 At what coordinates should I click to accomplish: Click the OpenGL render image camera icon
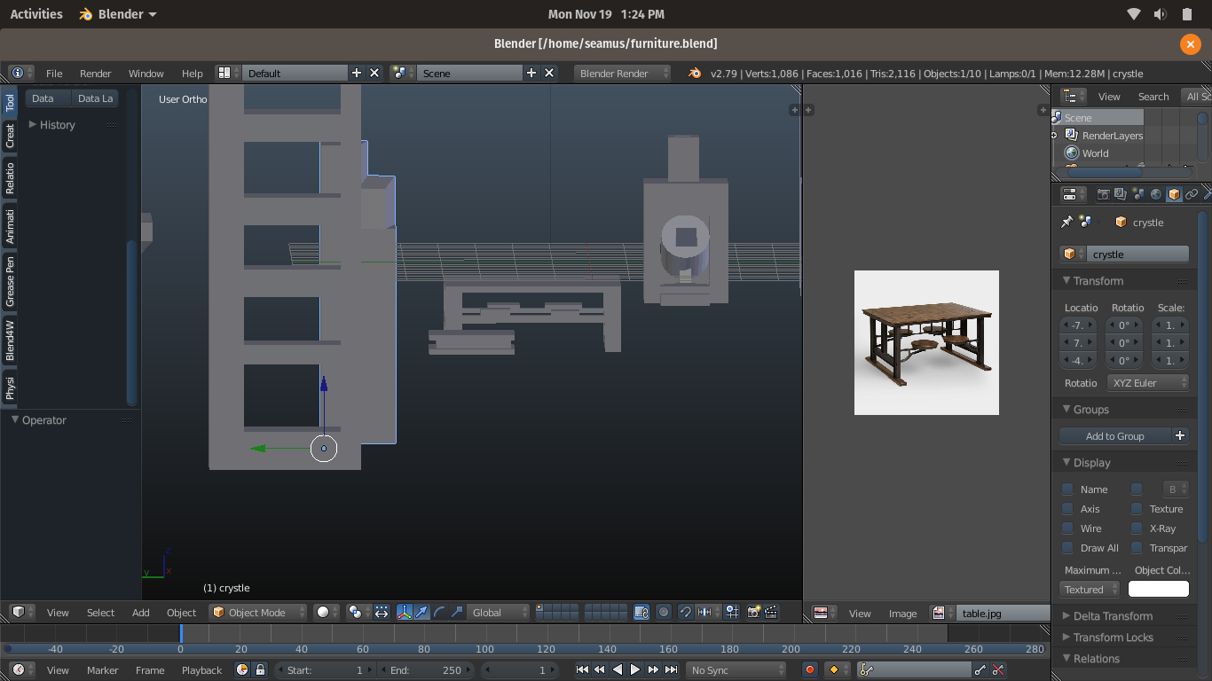(754, 612)
